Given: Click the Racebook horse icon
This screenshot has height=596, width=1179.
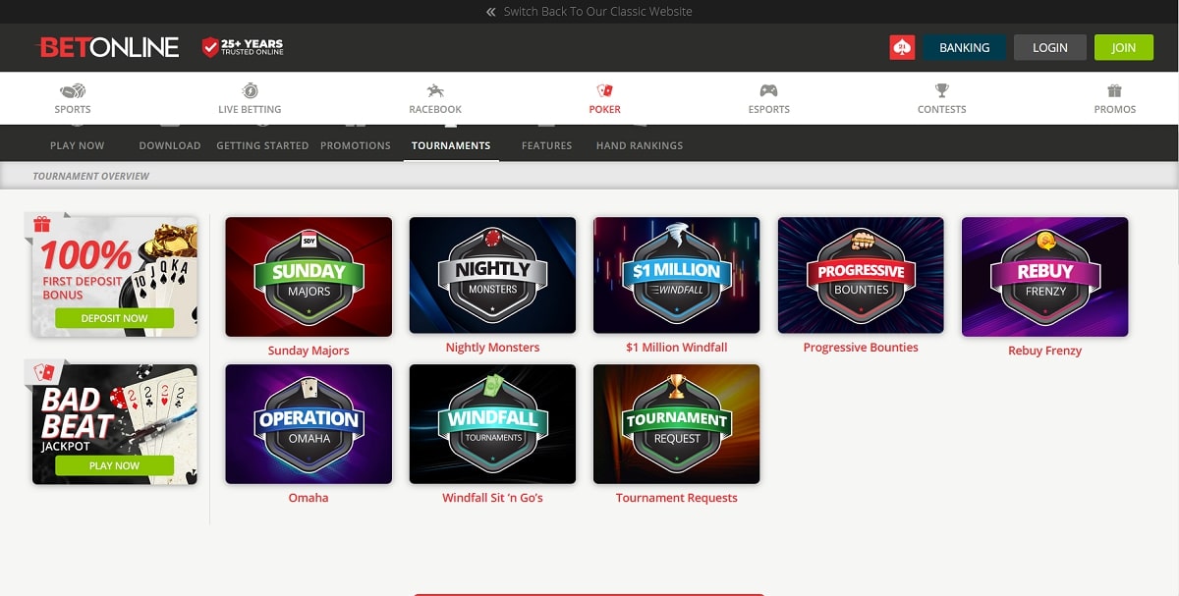Looking at the screenshot, I should (435, 90).
